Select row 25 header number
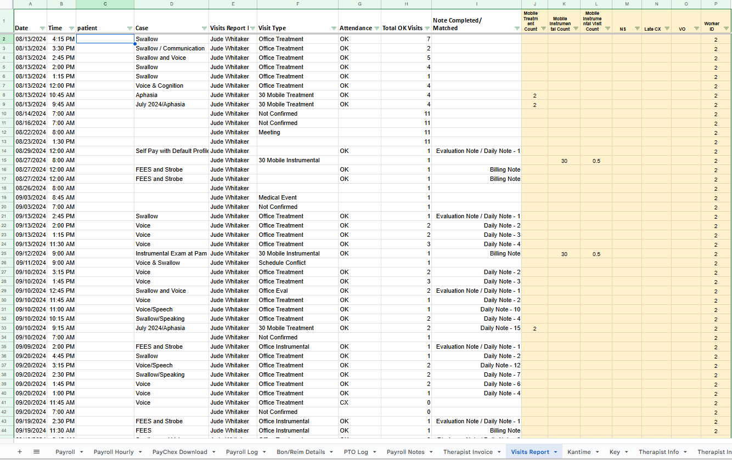Image resolution: width=732 pixels, height=460 pixels. (x=7, y=253)
